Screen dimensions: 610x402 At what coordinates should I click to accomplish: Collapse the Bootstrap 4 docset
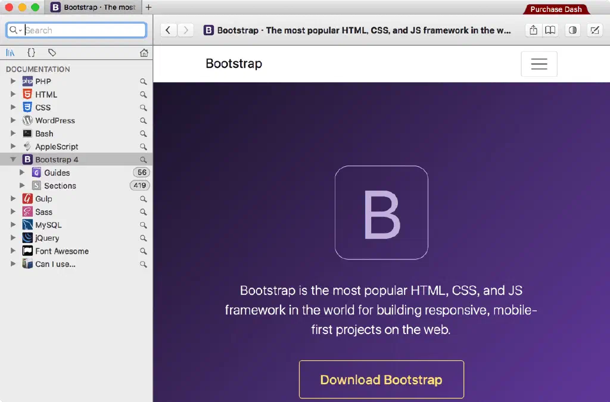coord(13,160)
